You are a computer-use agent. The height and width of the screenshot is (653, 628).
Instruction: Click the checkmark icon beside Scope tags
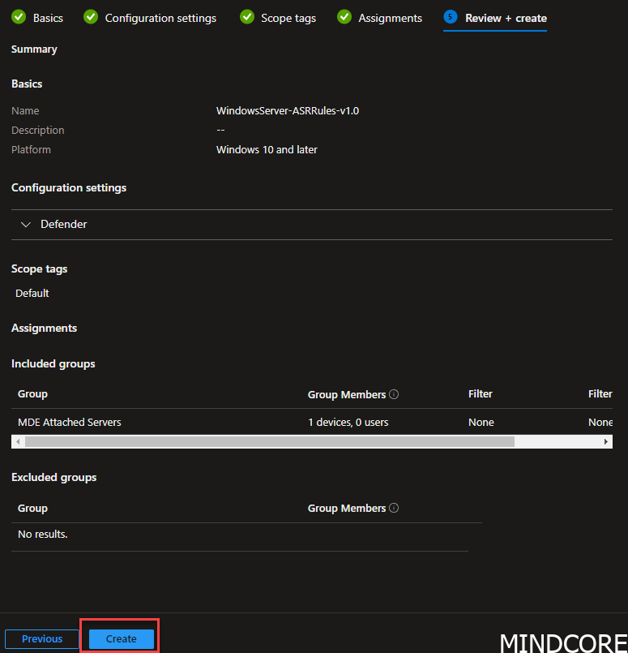247,17
